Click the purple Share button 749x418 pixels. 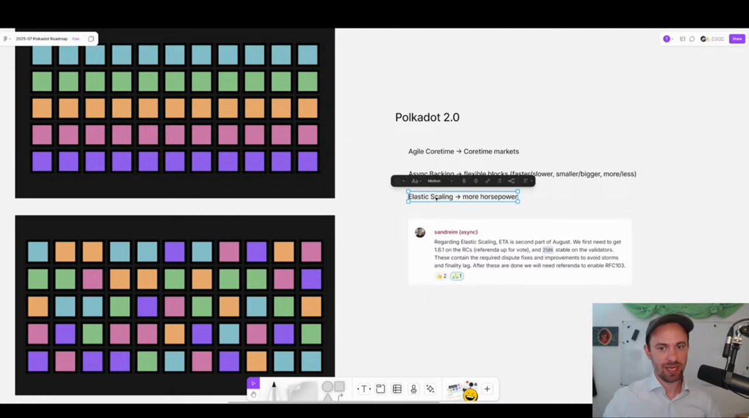point(737,39)
